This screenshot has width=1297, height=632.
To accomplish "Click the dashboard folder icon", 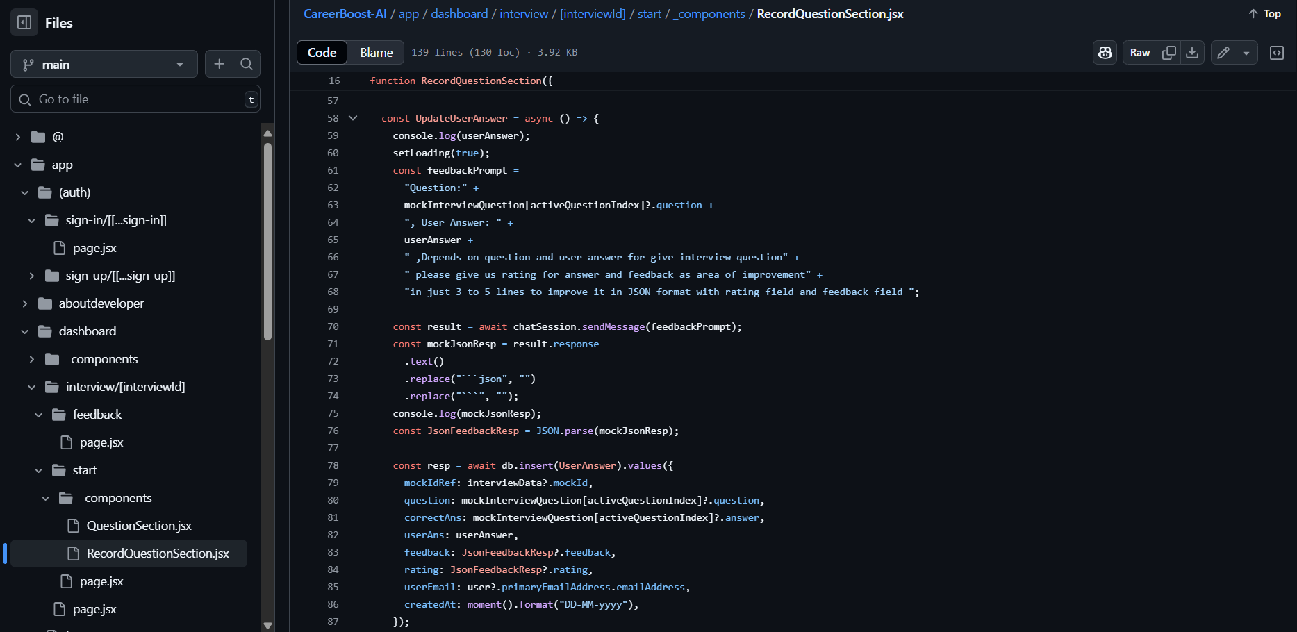I will pos(45,331).
